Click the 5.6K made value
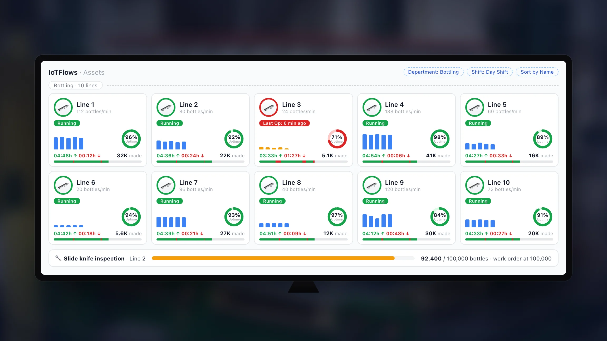Screen dimensions: 607x341 tap(128, 233)
